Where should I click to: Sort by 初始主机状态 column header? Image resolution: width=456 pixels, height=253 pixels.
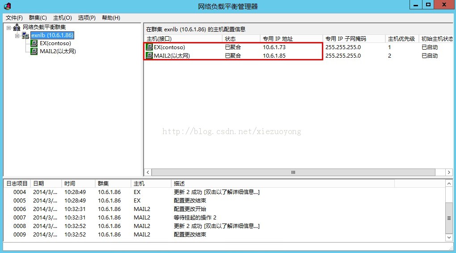point(436,39)
